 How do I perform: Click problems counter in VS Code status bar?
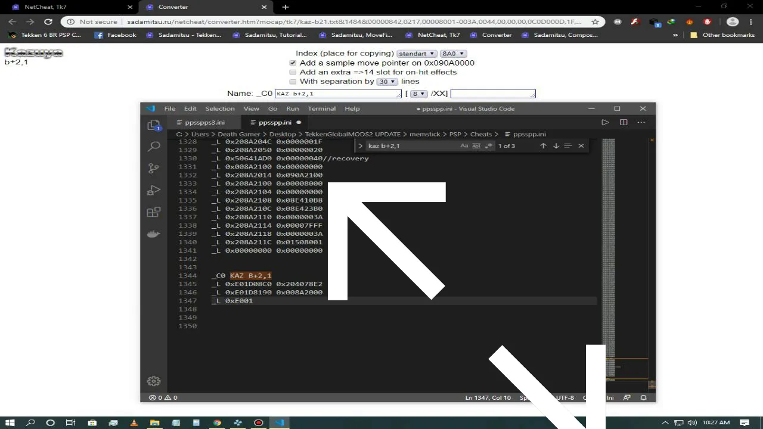tap(163, 397)
